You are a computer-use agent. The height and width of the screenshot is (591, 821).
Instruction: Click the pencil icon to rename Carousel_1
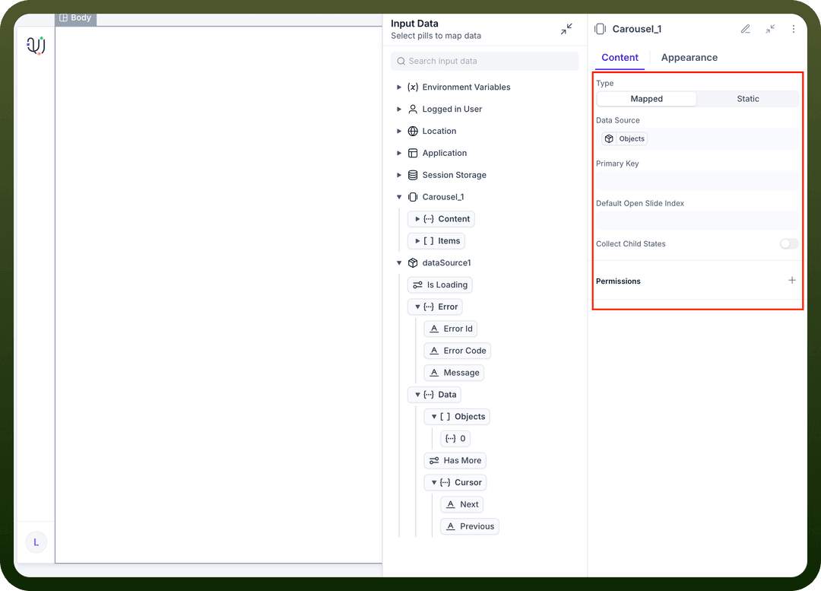coord(746,30)
